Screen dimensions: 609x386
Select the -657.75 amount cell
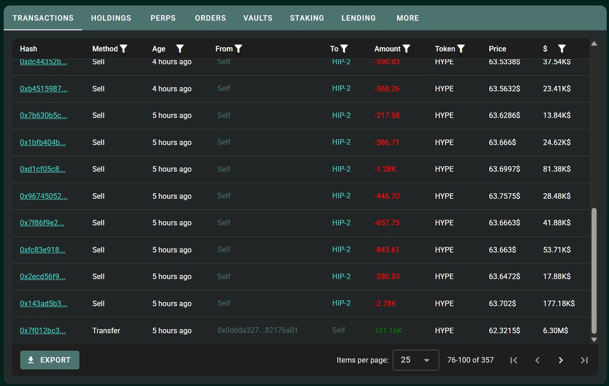pyautogui.click(x=387, y=223)
